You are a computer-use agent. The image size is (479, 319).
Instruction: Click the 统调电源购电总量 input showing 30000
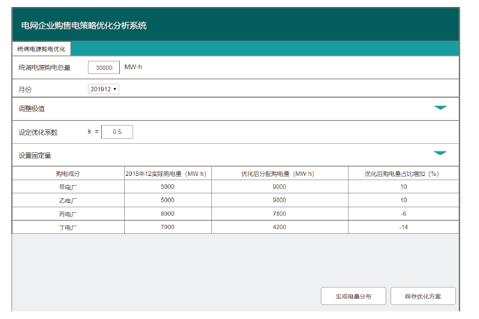pos(104,68)
